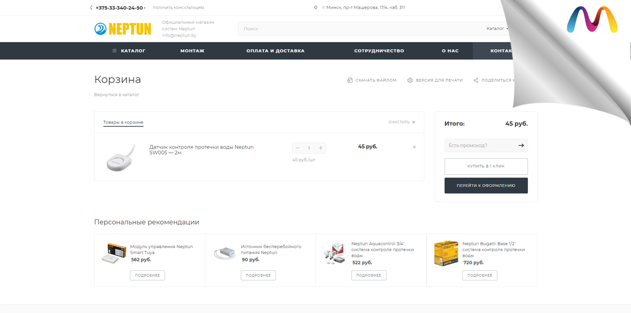Image resolution: width=631 pixels, height=313 pixels.
Task: Click the colorful M logo at top right
Action: pos(592,20)
